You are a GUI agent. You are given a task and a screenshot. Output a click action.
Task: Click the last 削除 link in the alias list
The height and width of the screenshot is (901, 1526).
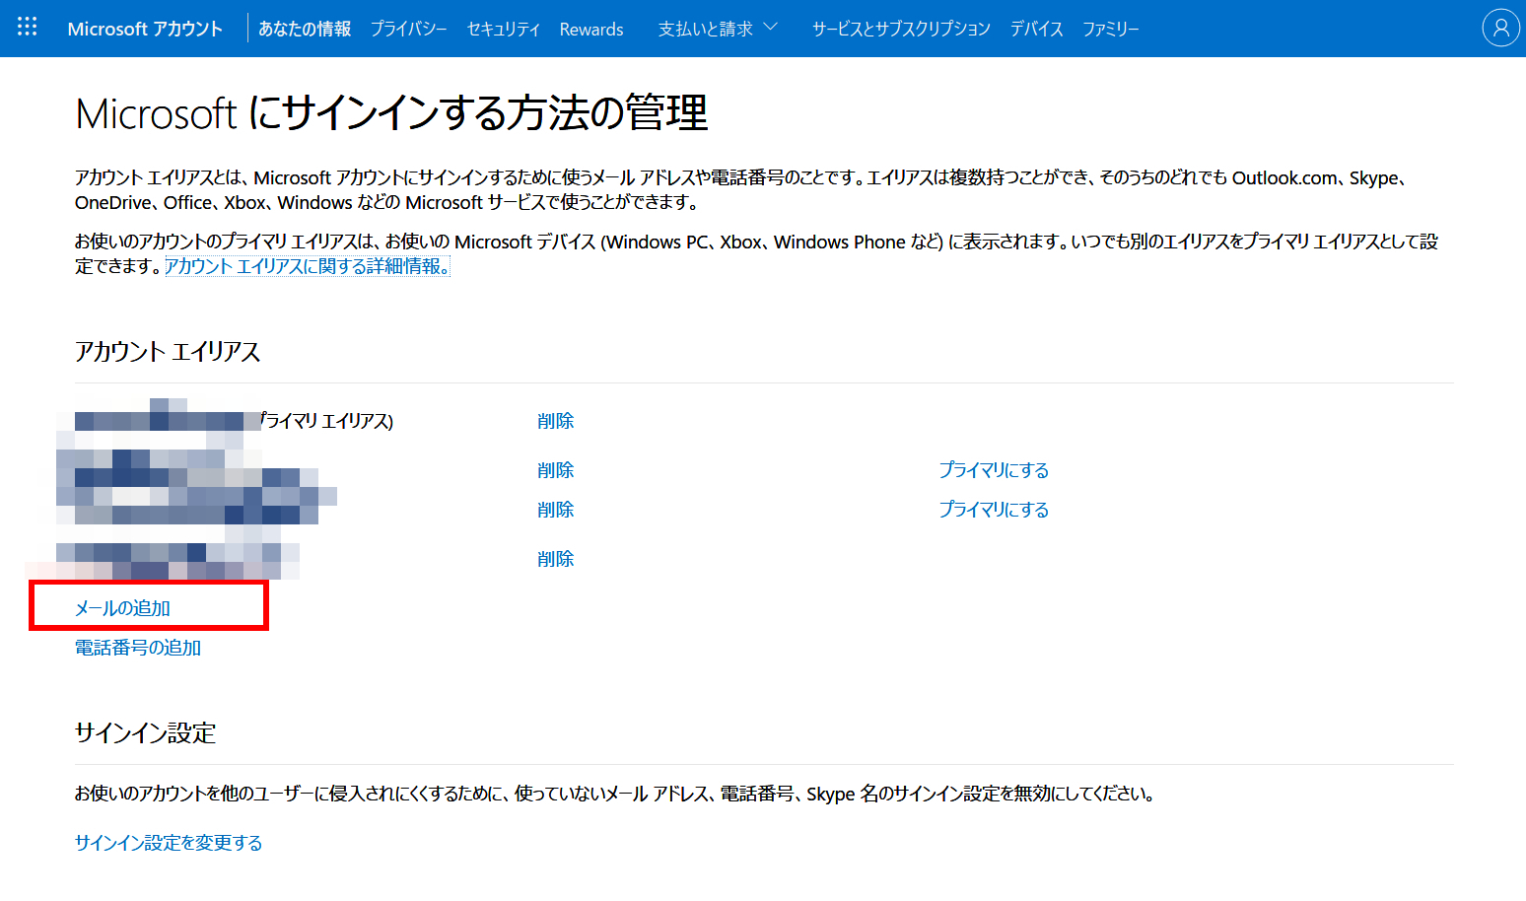[555, 559]
